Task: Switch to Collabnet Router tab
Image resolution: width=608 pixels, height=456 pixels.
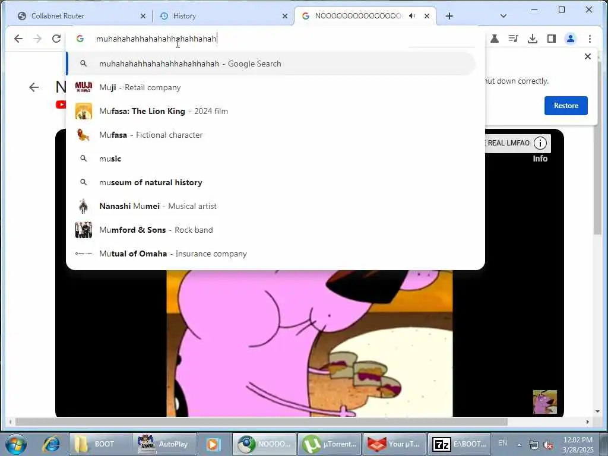Action: coord(81,16)
